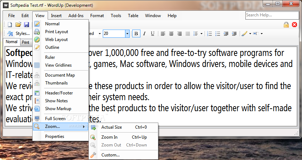Click the border style icon

(256, 34)
